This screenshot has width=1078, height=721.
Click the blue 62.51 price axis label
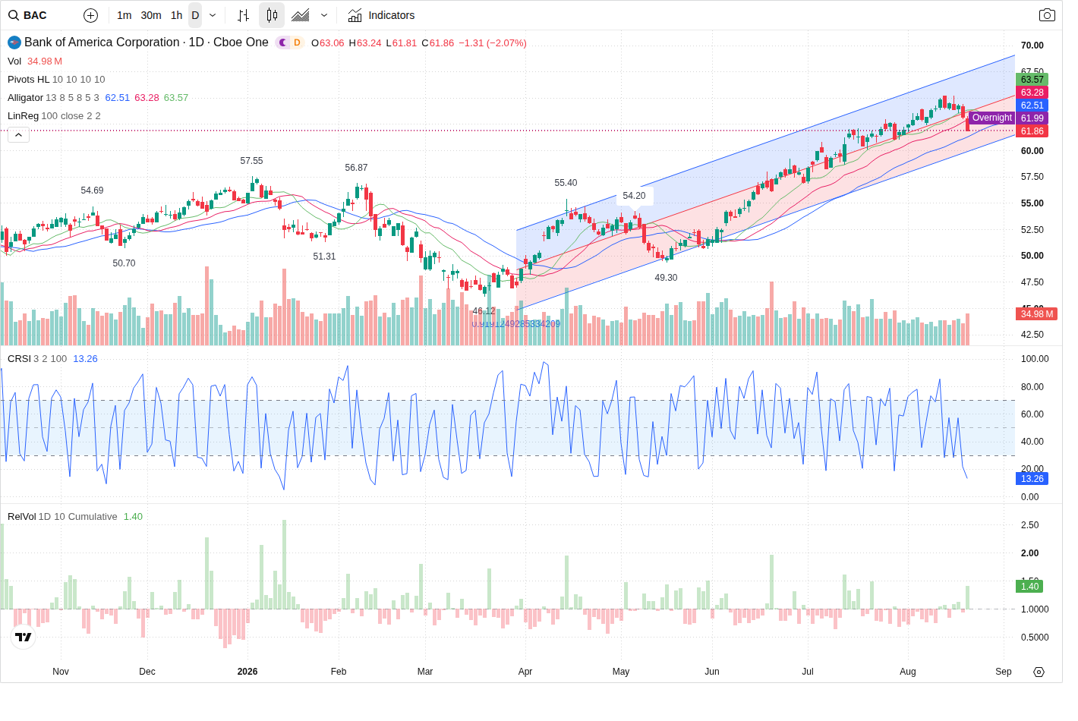point(1032,105)
